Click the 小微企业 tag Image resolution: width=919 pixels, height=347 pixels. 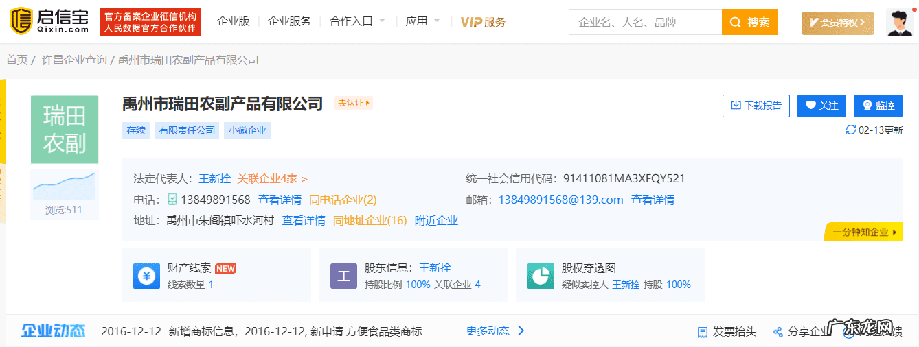coord(247,130)
